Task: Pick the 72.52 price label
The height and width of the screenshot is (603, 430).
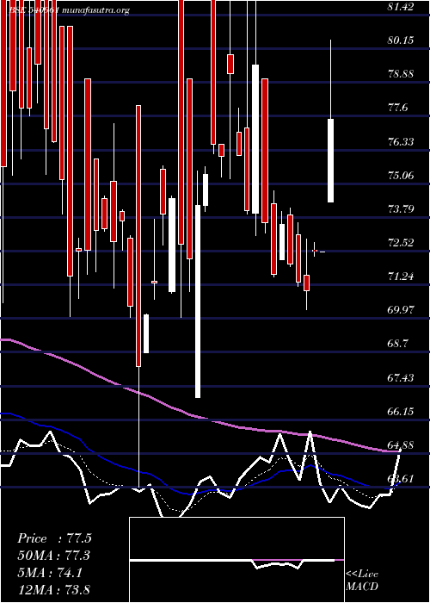Action: pos(401,243)
